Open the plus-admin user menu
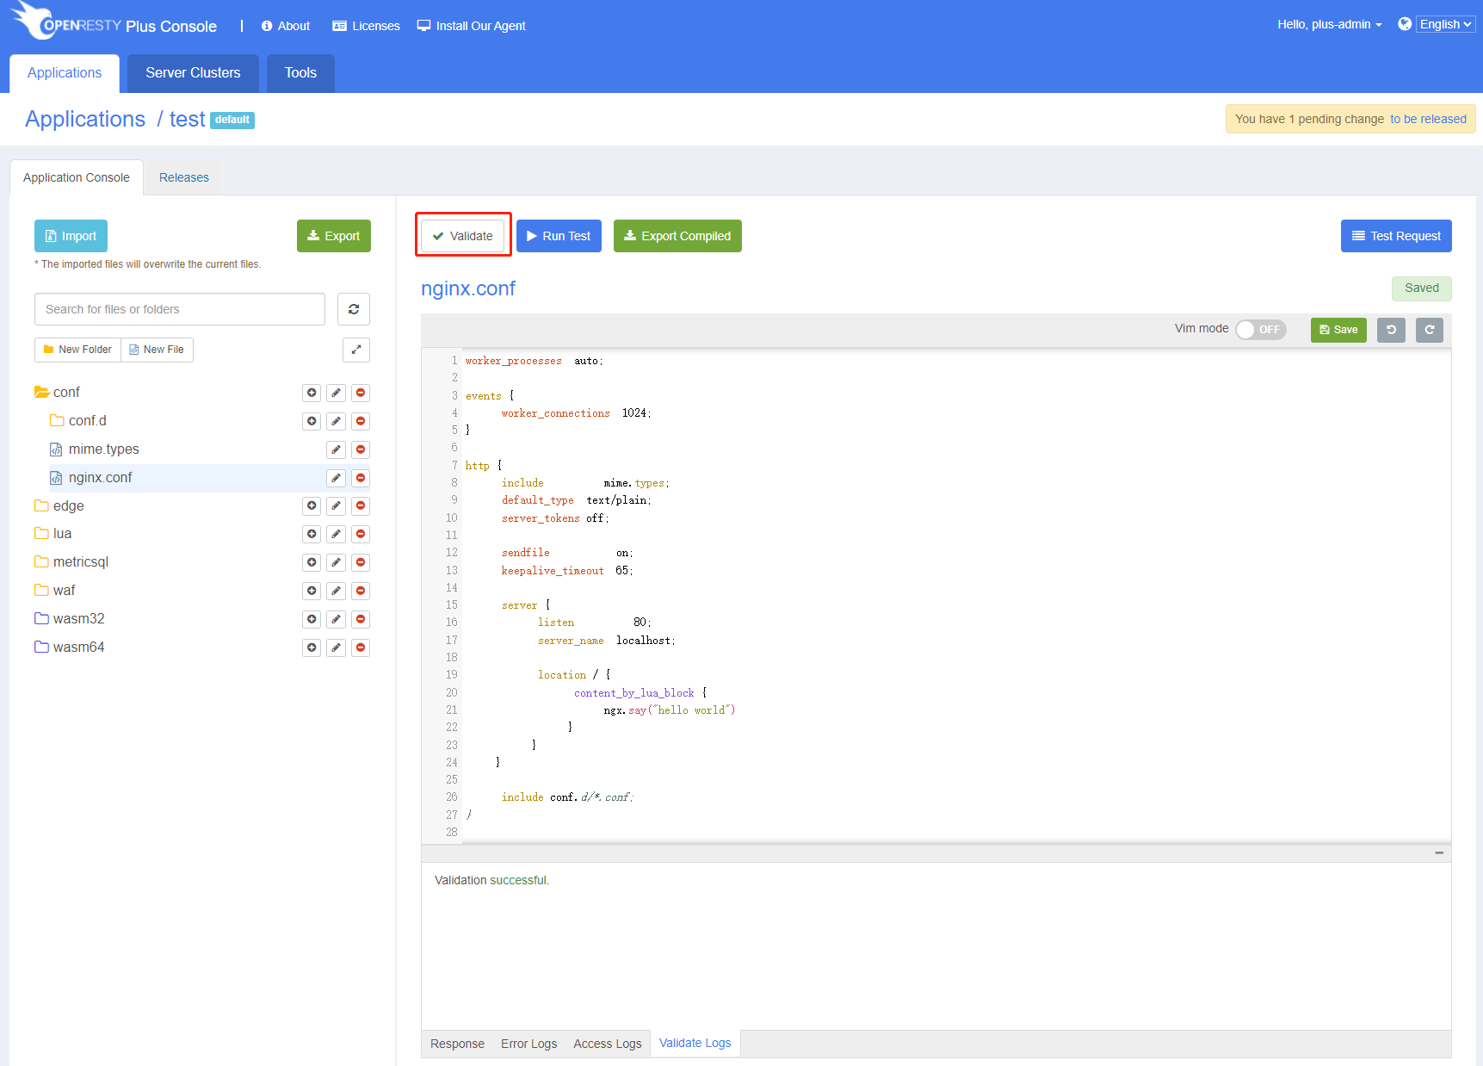This screenshot has height=1066, width=1483. pos(1330,24)
